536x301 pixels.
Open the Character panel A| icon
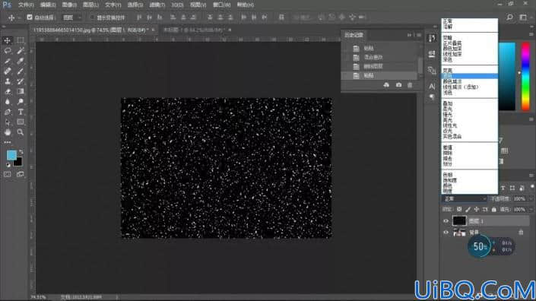432,86
